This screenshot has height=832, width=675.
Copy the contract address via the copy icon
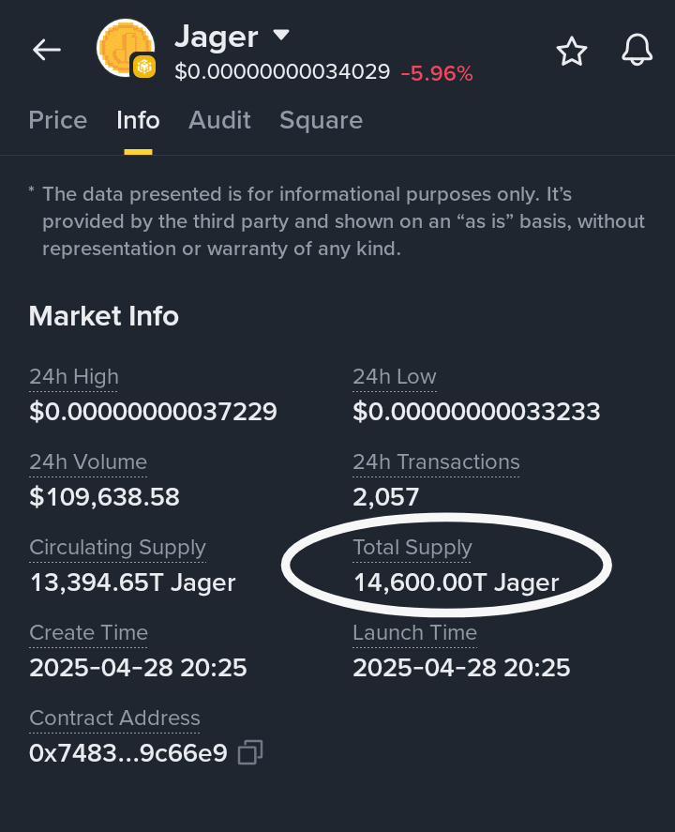pos(250,752)
